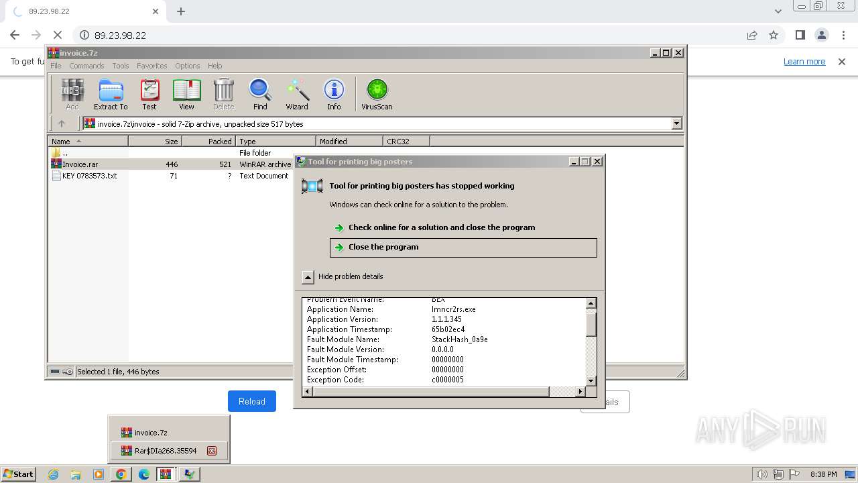The image size is (858, 483).
Task: Open the Tools menu
Action: click(121, 66)
